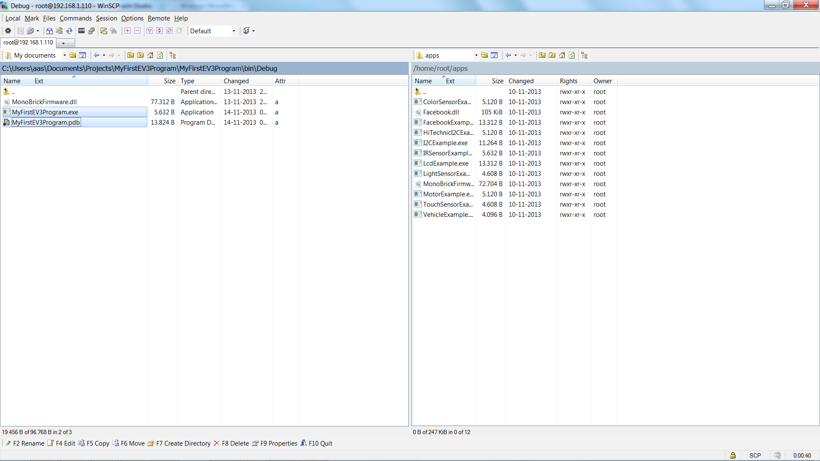Select Facebook.dll in remote panel
Image resolution: width=820 pixels, height=461 pixels.
coord(441,112)
